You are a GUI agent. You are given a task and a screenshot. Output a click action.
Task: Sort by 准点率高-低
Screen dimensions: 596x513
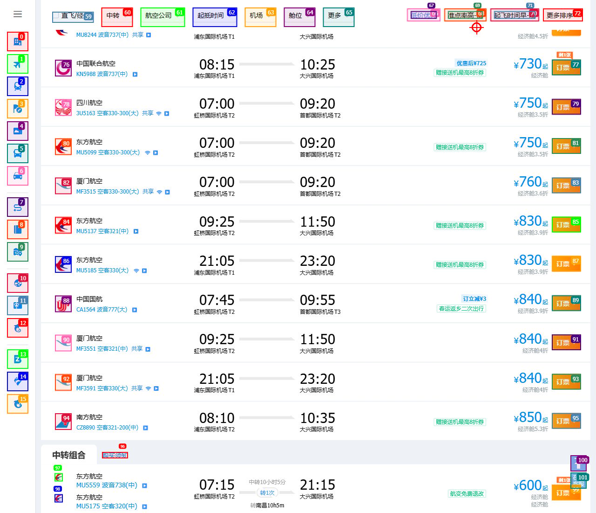pyautogui.click(x=465, y=15)
